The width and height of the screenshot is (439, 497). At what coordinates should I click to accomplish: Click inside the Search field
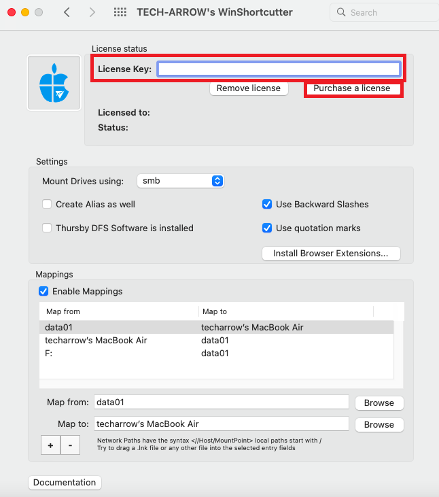point(385,12)
